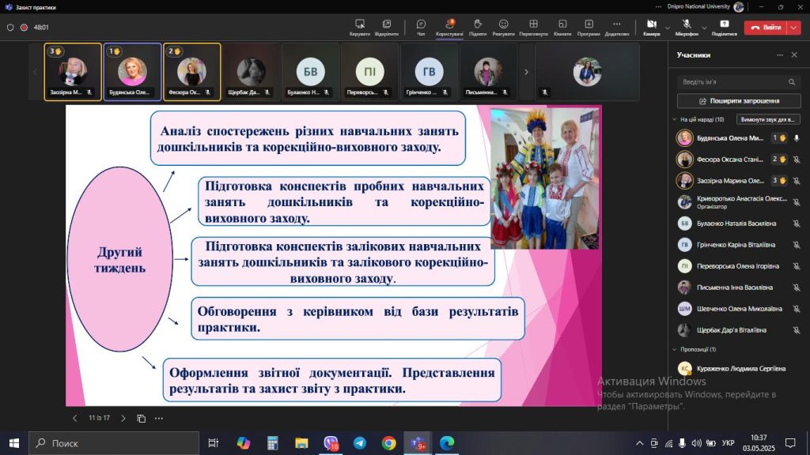This screenshot has height=455, width=810.
Task: Open Учасники panel more options
Action: pyautogui.click(x=779, y=55)
